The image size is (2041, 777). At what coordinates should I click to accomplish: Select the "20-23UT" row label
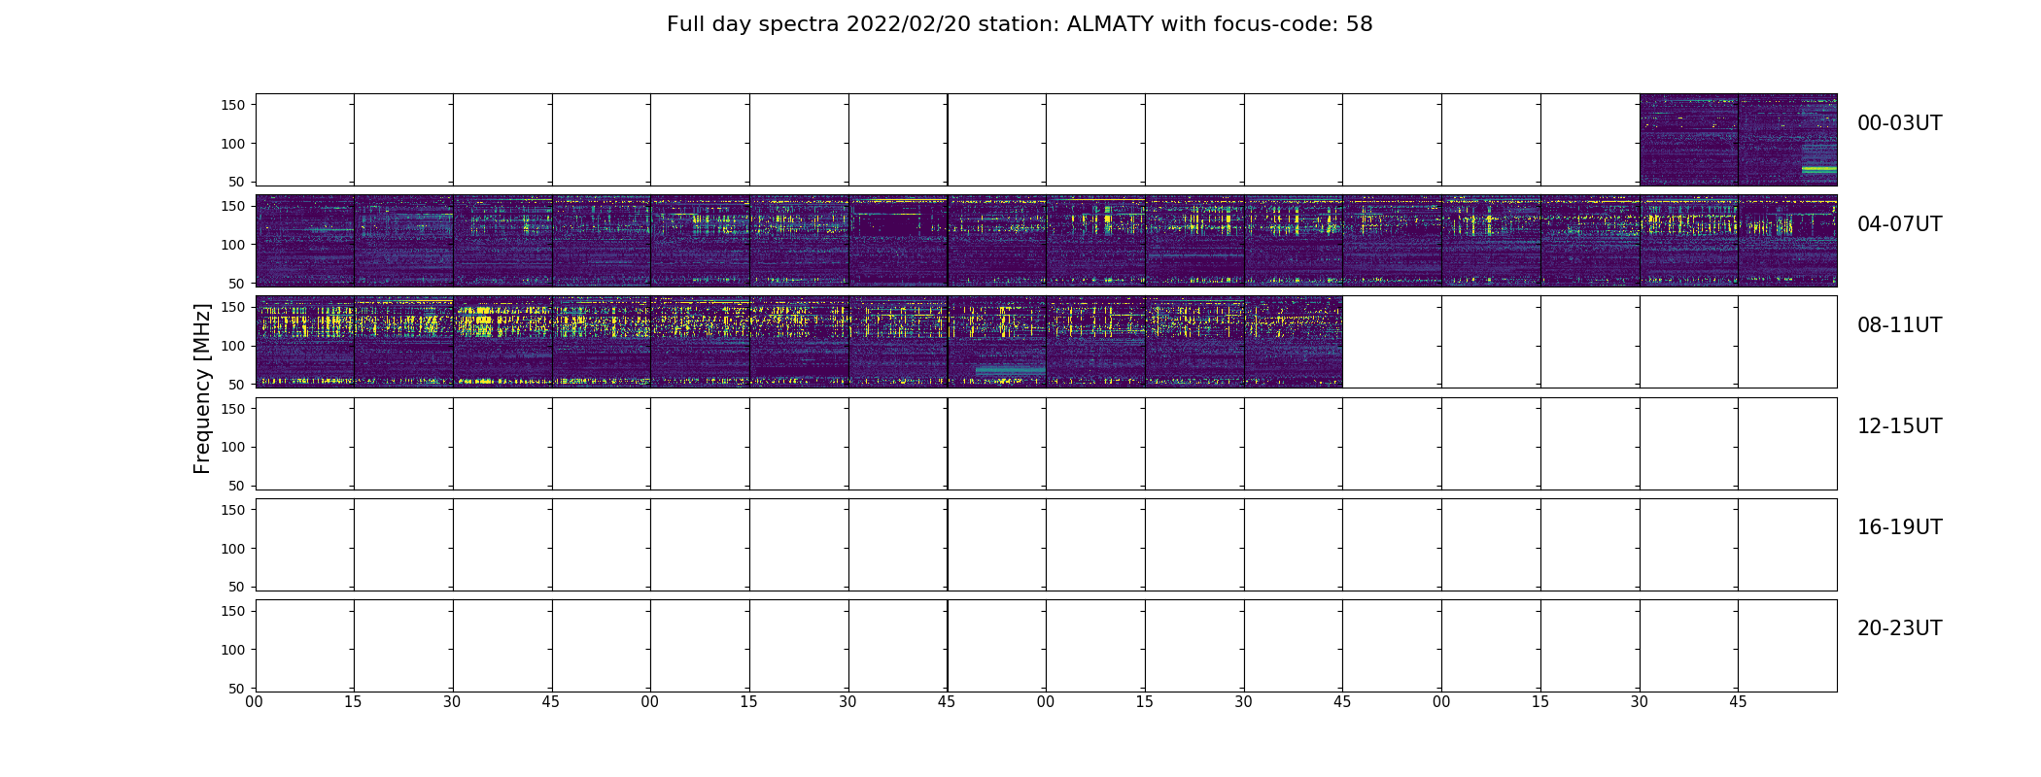coord(1899,628)
